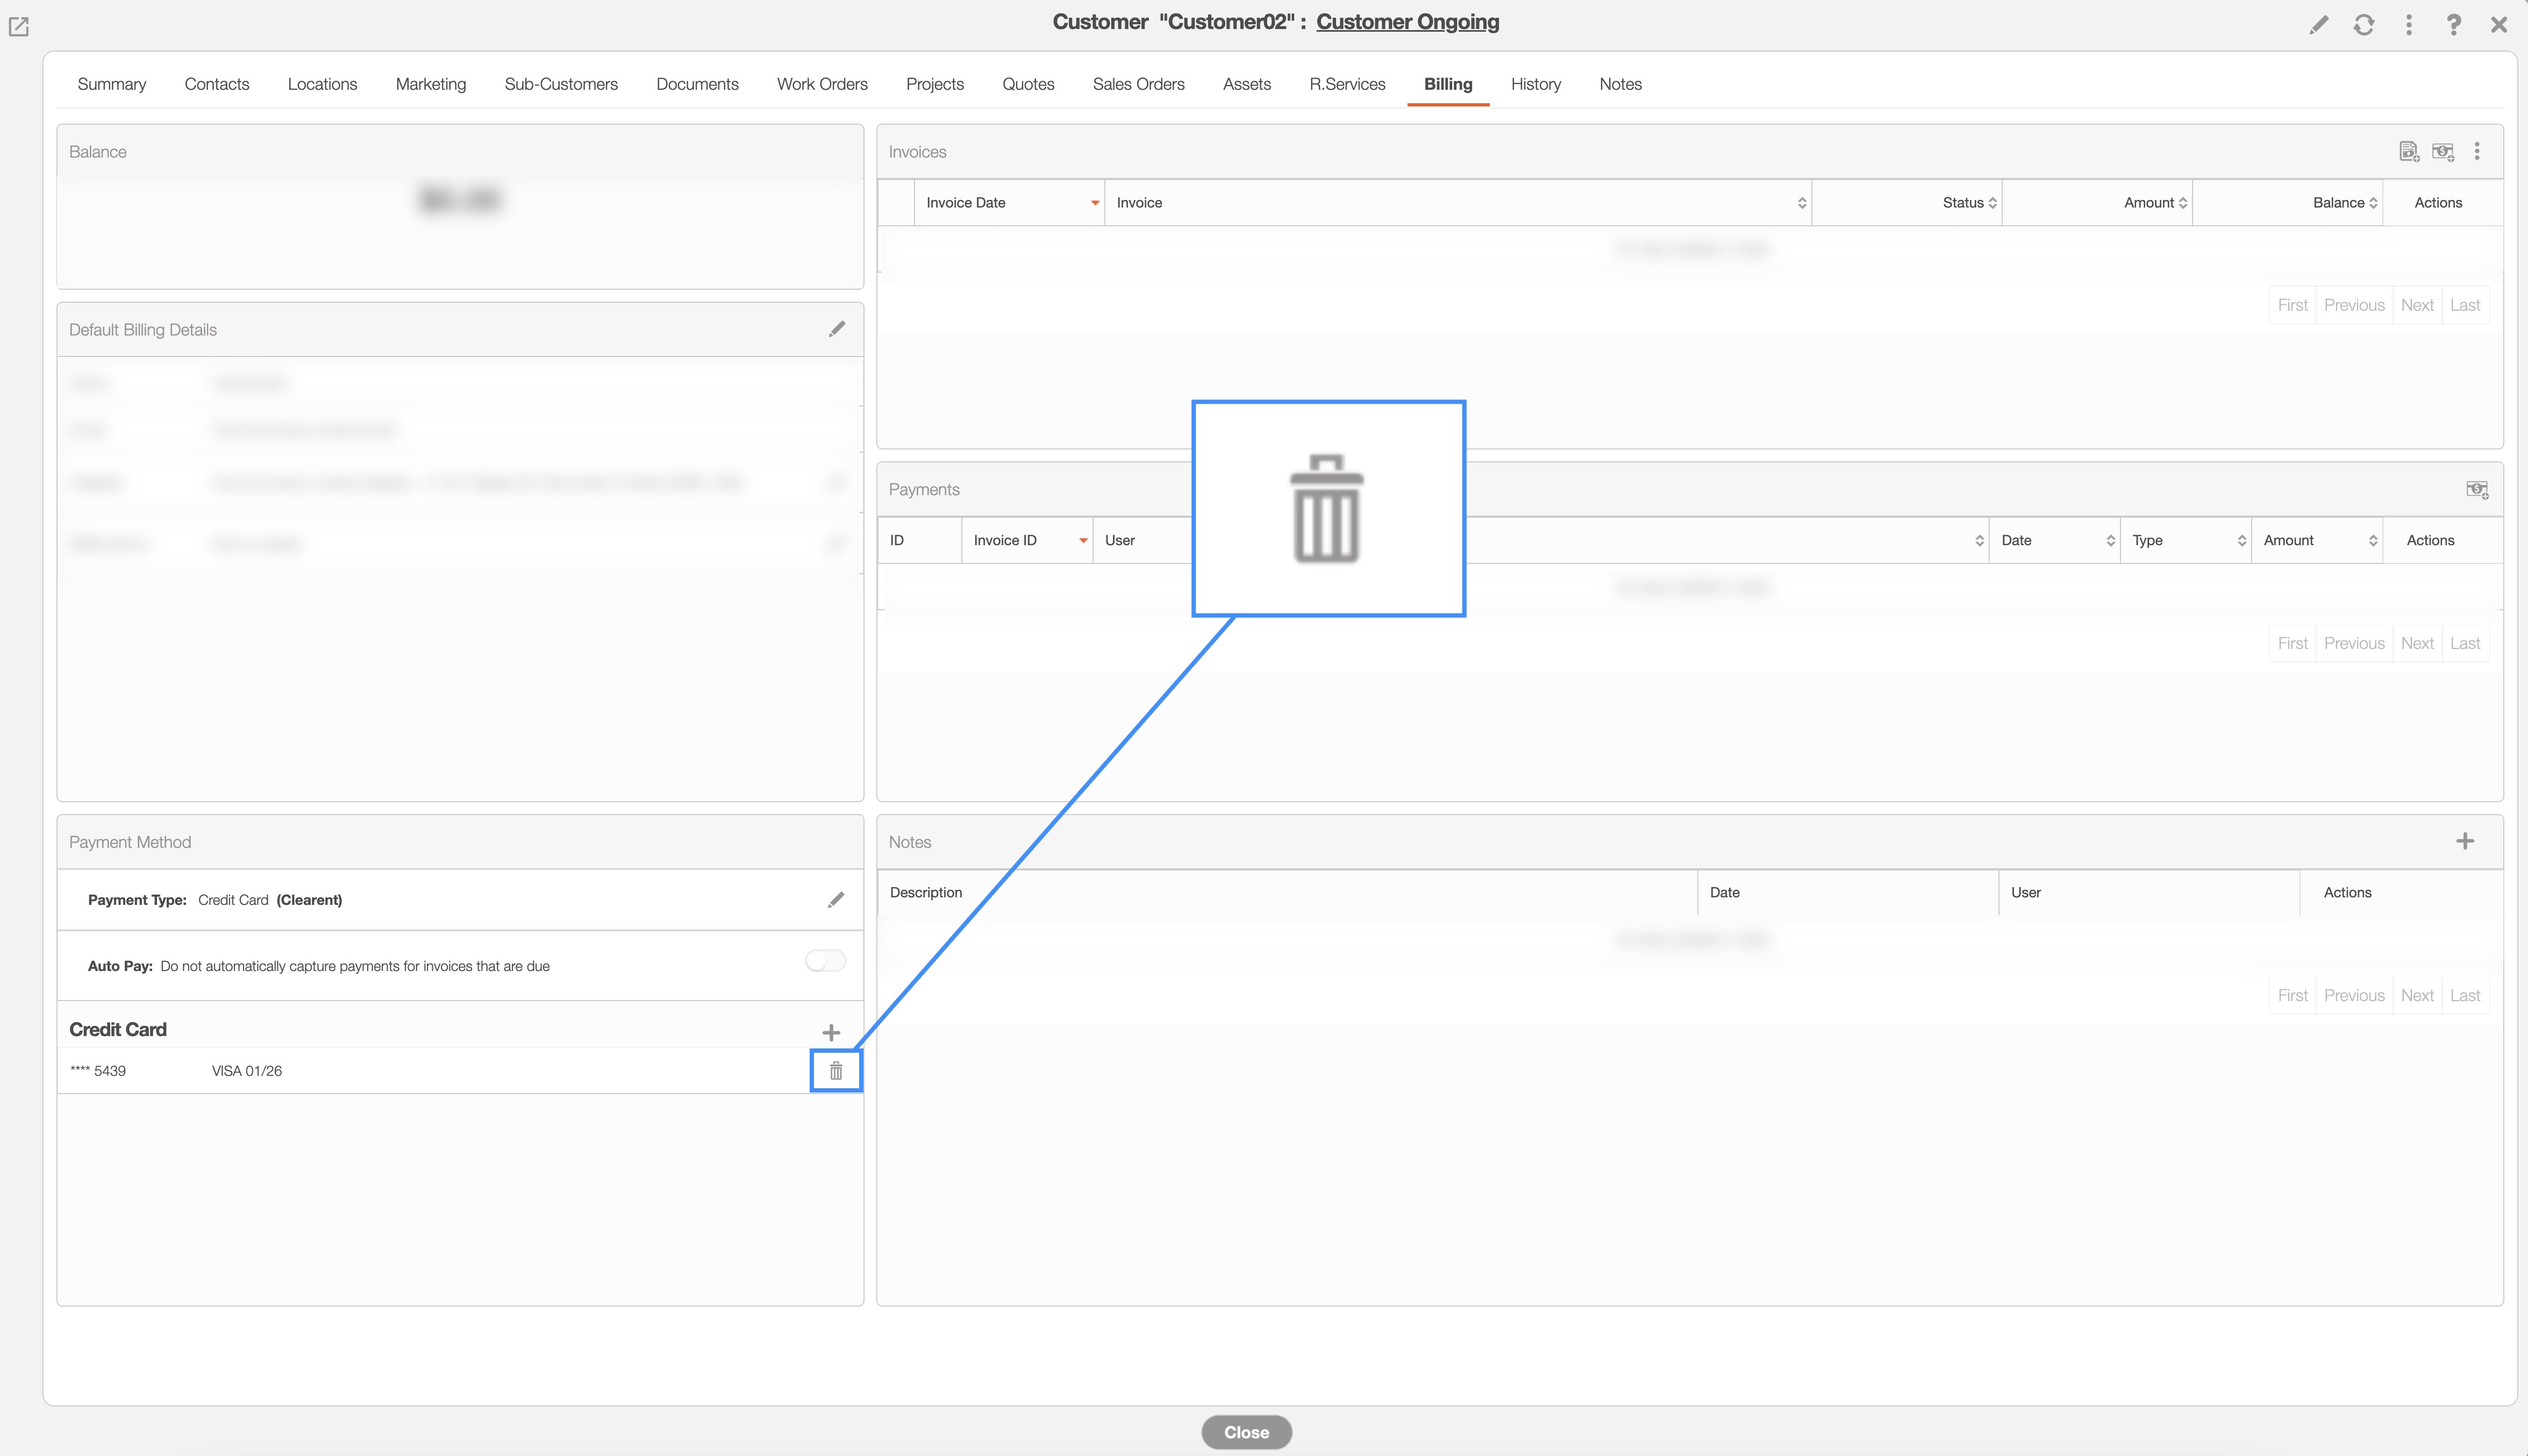2528x1456 pixels.
Task: Open the History tab
Action: coord(1535,84)
